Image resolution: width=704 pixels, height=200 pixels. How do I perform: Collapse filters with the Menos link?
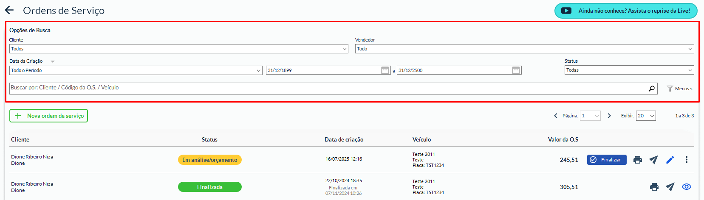click(x=680, y=89)
